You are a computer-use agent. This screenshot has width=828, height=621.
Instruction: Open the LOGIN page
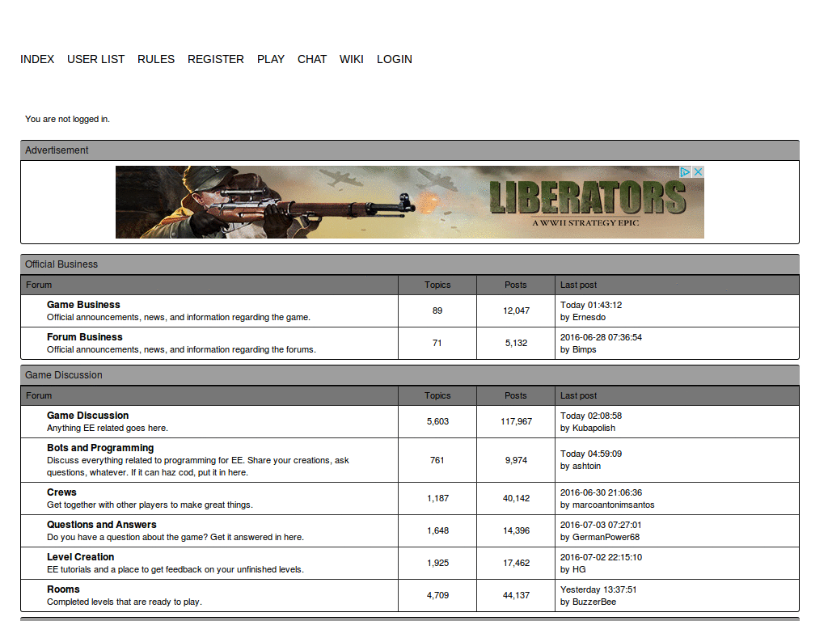pos(395,59)
